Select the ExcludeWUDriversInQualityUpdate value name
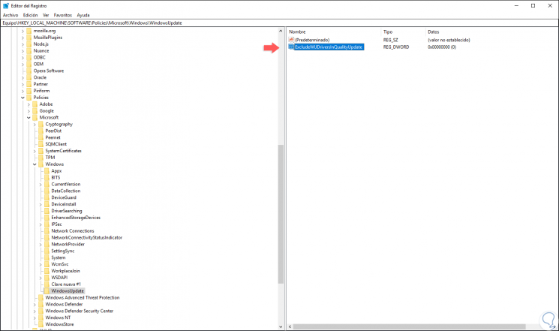The height and width of the screenshot is (331, 559). 329,47
